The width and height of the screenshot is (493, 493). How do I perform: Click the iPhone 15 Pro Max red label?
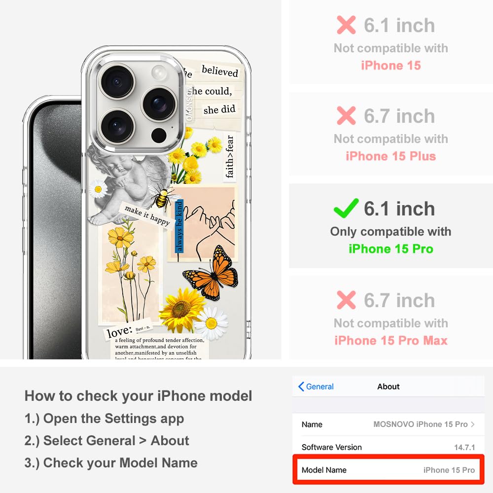(x=391, y=341)
